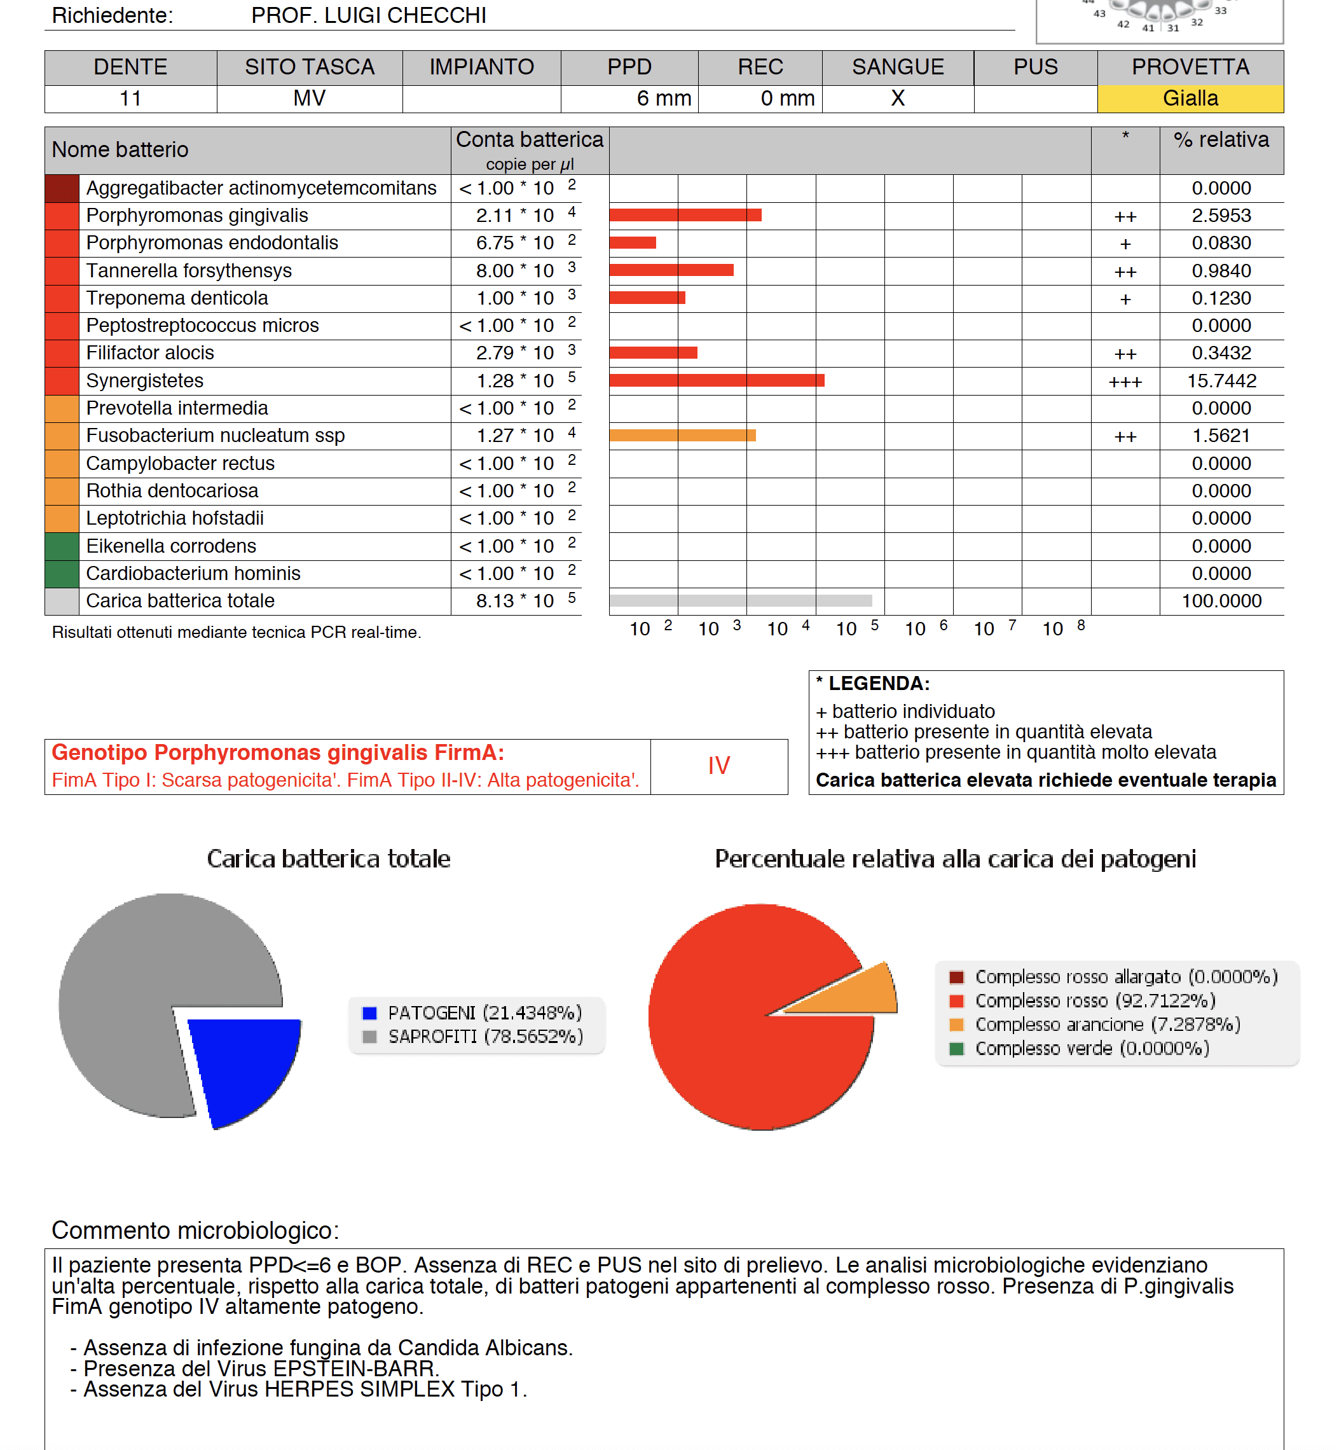The width and height of the screenshot is (1339, 1450).
Task: Click the '6 mm' PPD value
Action: (664, 99)
